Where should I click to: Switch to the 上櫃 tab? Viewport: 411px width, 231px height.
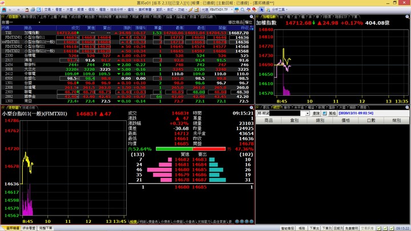pyautogui.click(x=54, y=17)
